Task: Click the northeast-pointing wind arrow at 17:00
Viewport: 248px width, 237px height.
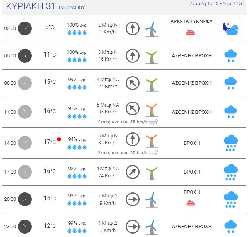Action: tap(133, 172)
